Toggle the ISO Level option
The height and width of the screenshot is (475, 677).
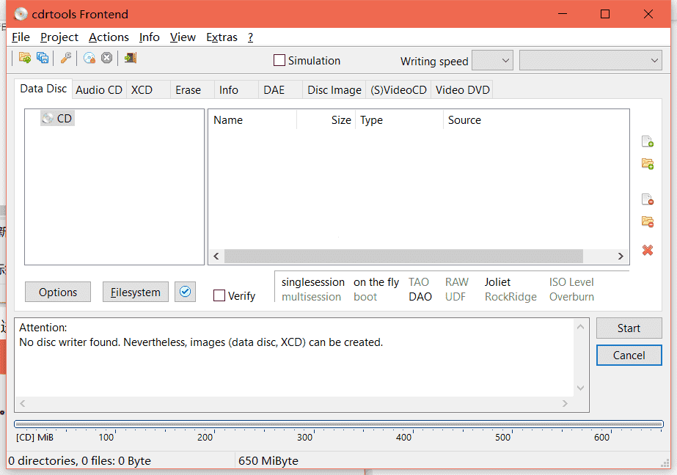point(571,282)
